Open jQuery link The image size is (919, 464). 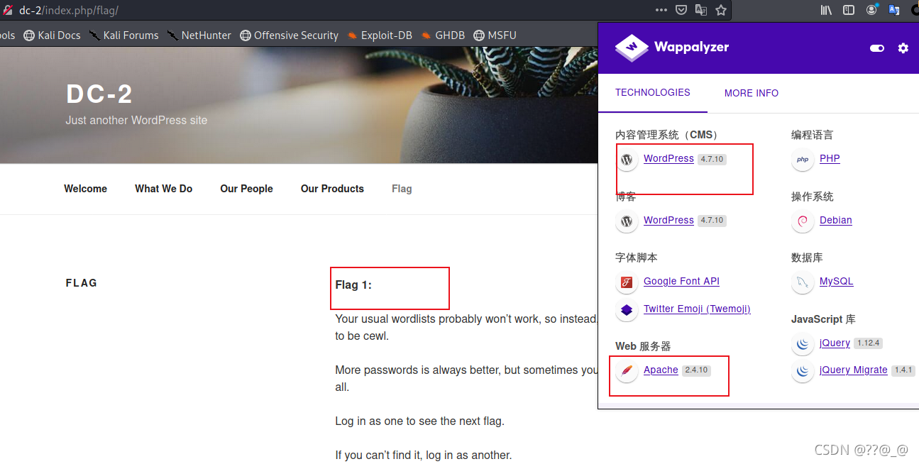pyautogui.click(x=835, y=343)
